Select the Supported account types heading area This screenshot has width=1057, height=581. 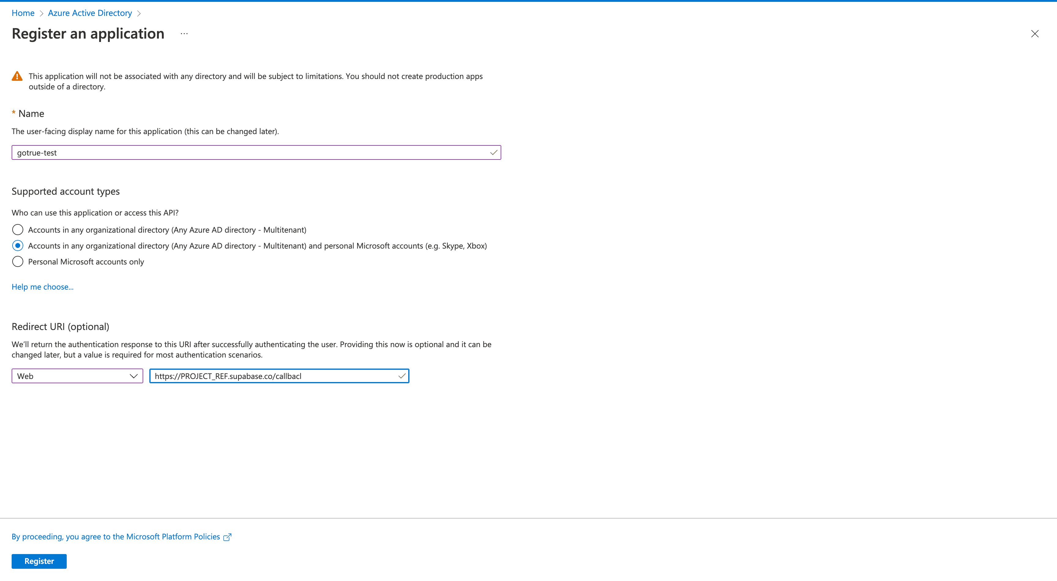pyautogui.click(x=65, y=191)
